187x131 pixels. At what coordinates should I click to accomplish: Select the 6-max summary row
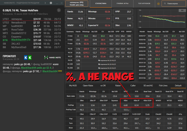pos(99,40)
